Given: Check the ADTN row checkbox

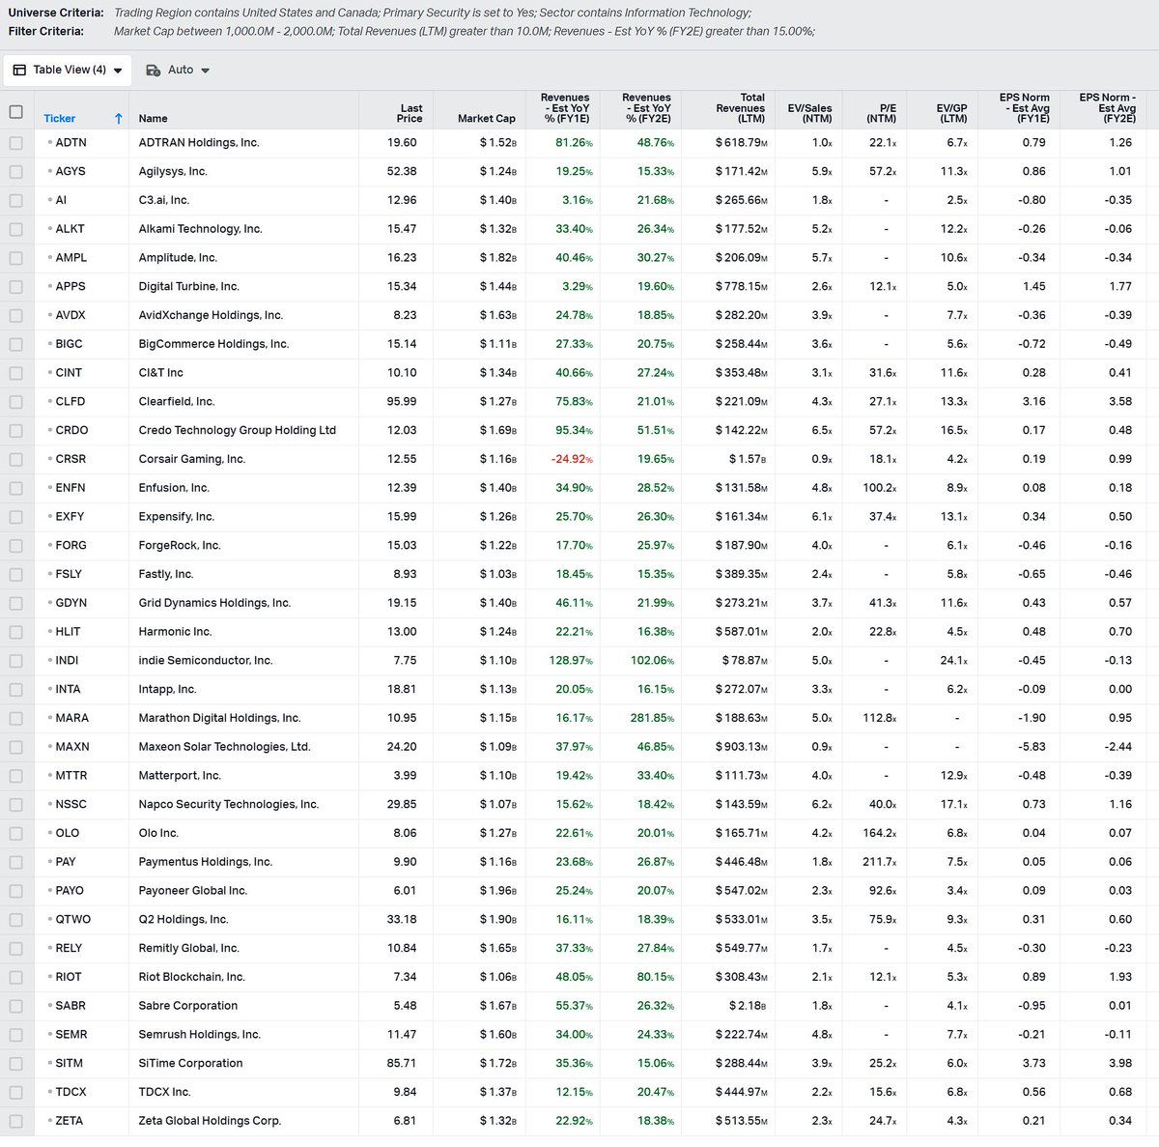Looking at the screenshot, I should pyautogui.click(x=15, y=143).
